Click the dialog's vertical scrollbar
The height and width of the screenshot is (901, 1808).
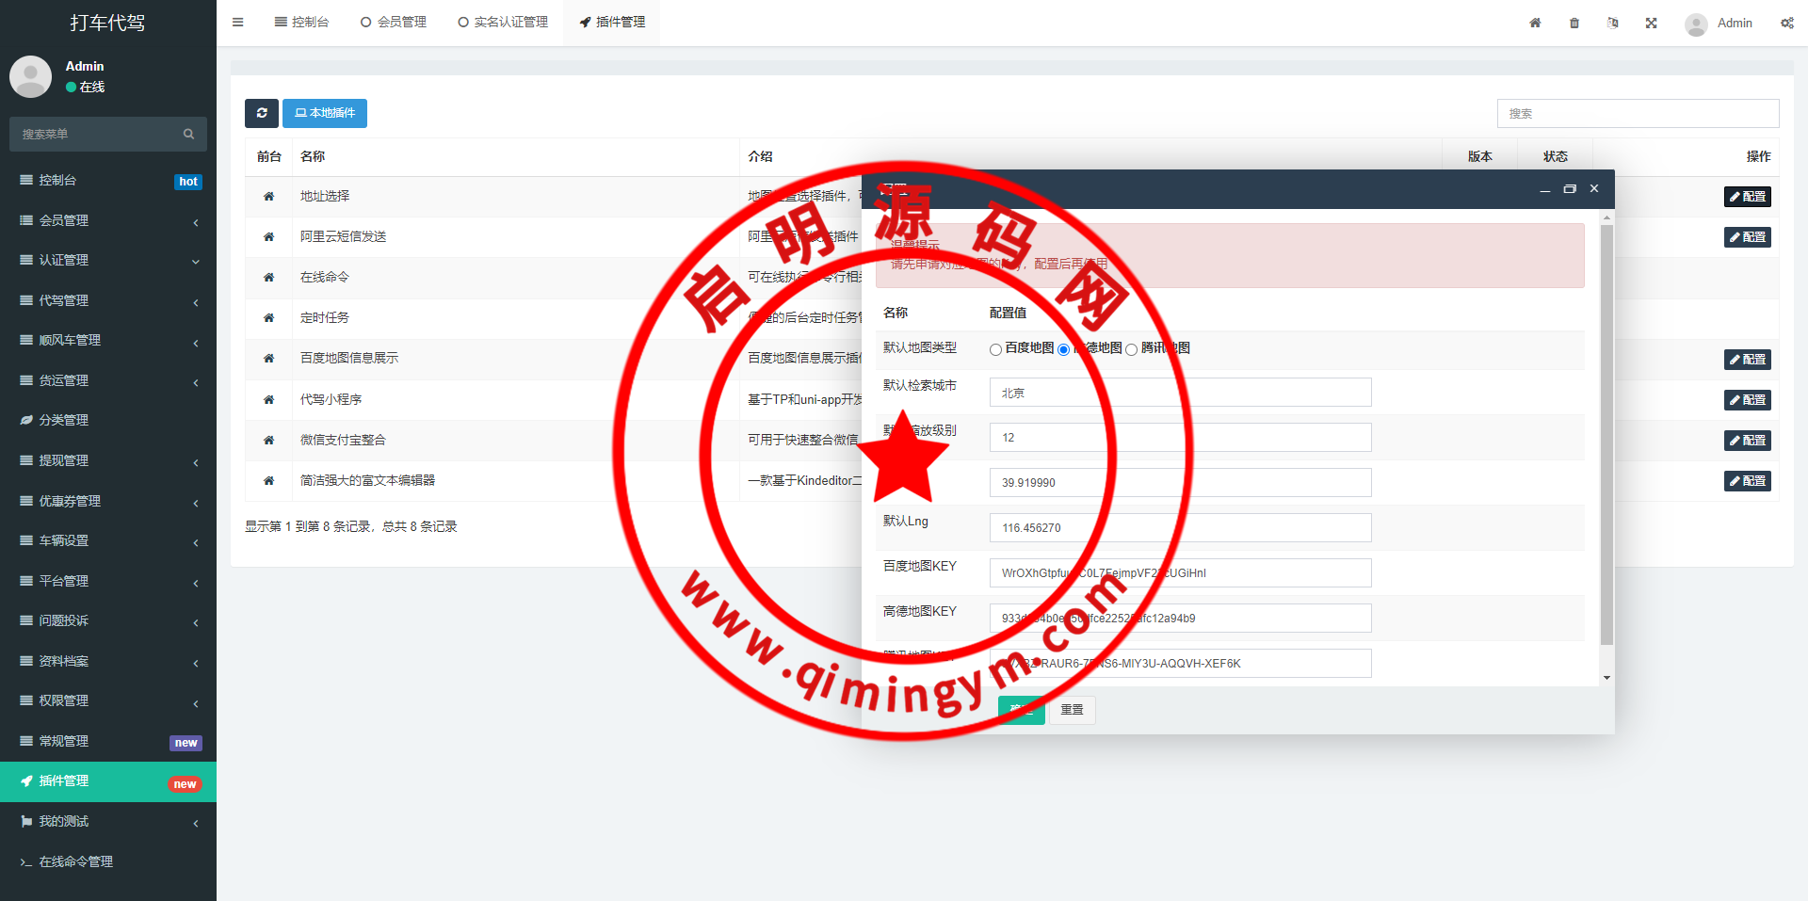(x=1606, y=433)
